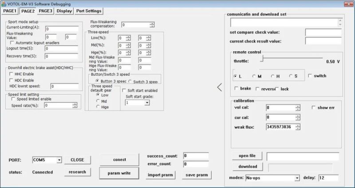Adjust first Hige(%) spinner arrows
Viewport: 355px width, 188px height.
pos(128,53)
